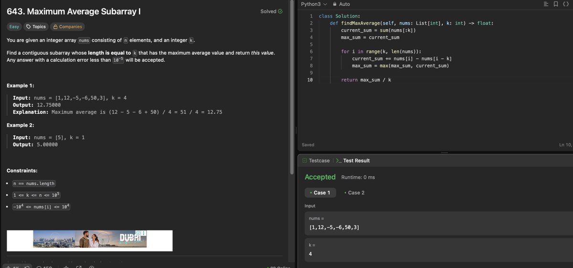Click code line 'return max_sum / k'

click(x=366, y=80)
